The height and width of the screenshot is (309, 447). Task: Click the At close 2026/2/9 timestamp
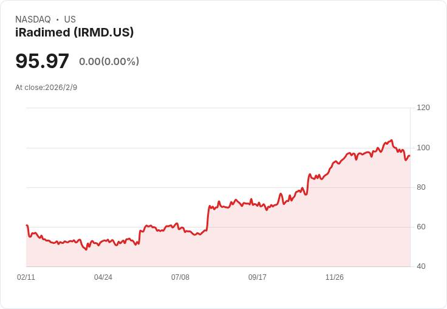(46, 87)
